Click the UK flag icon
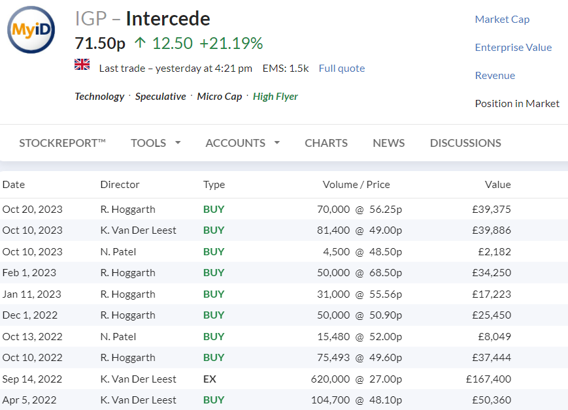 [x=82, y=65]
